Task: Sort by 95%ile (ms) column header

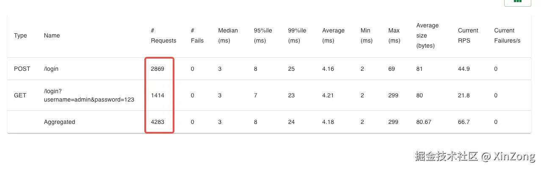Action: point(263,36)
